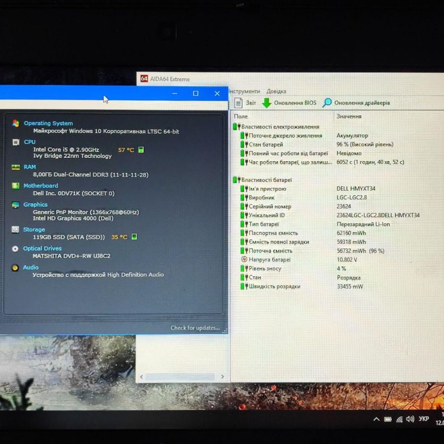Screen dimensions: 444x444
Task: Open the RAM section link in Speccy
Action: 30,167
